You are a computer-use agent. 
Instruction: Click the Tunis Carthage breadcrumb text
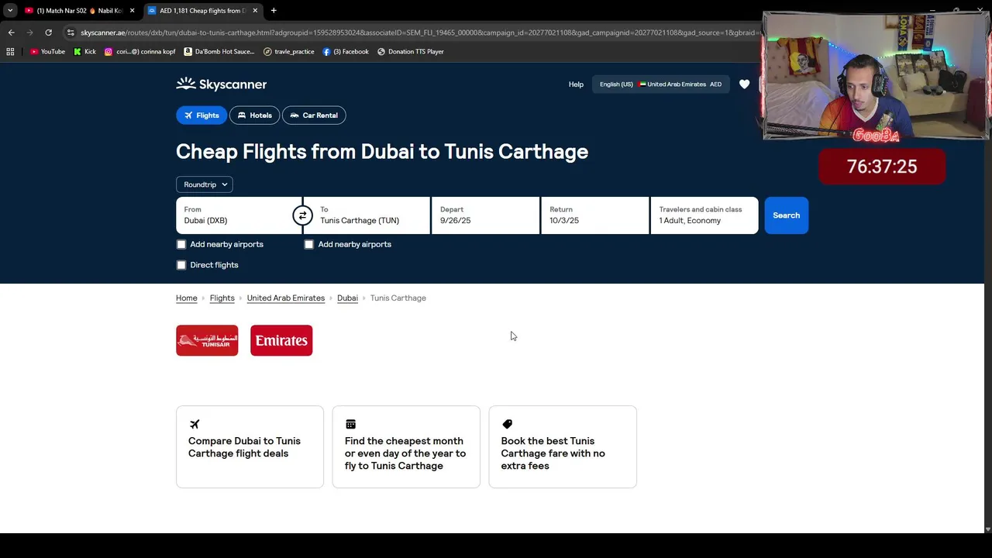coord(398,298)
